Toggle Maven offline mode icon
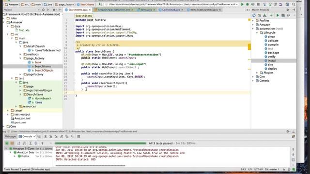 click(x=288, y=15)
